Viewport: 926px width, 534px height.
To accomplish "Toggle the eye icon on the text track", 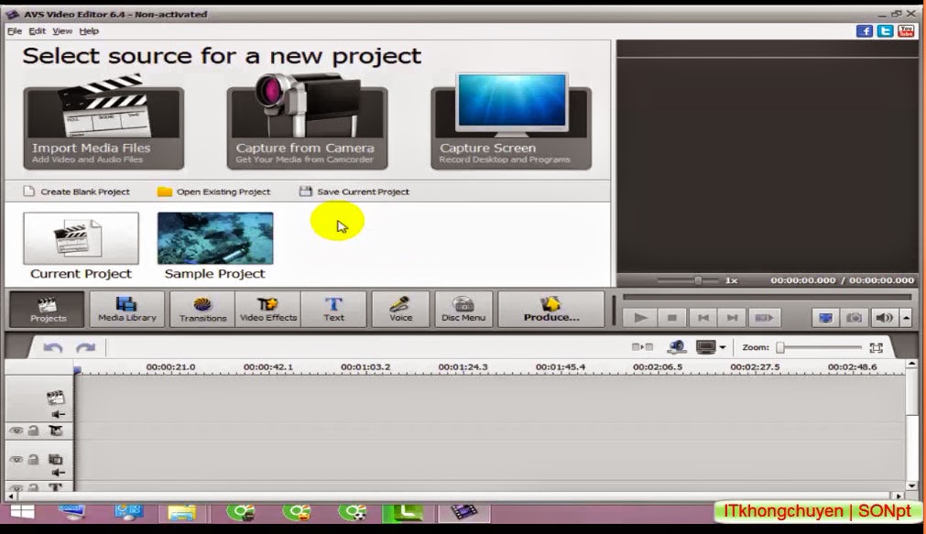I will tap(16, 487).
